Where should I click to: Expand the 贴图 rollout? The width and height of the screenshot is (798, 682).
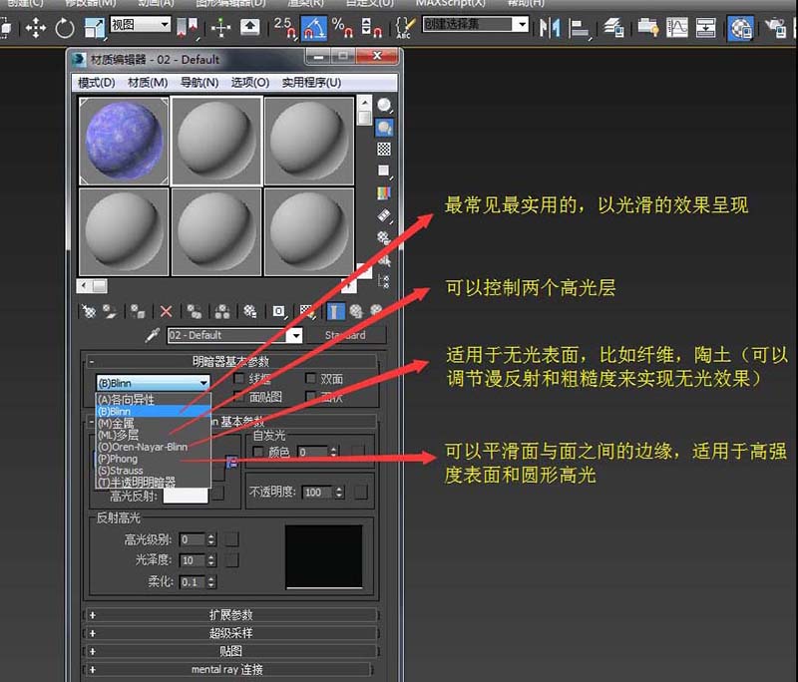[234, 649]
